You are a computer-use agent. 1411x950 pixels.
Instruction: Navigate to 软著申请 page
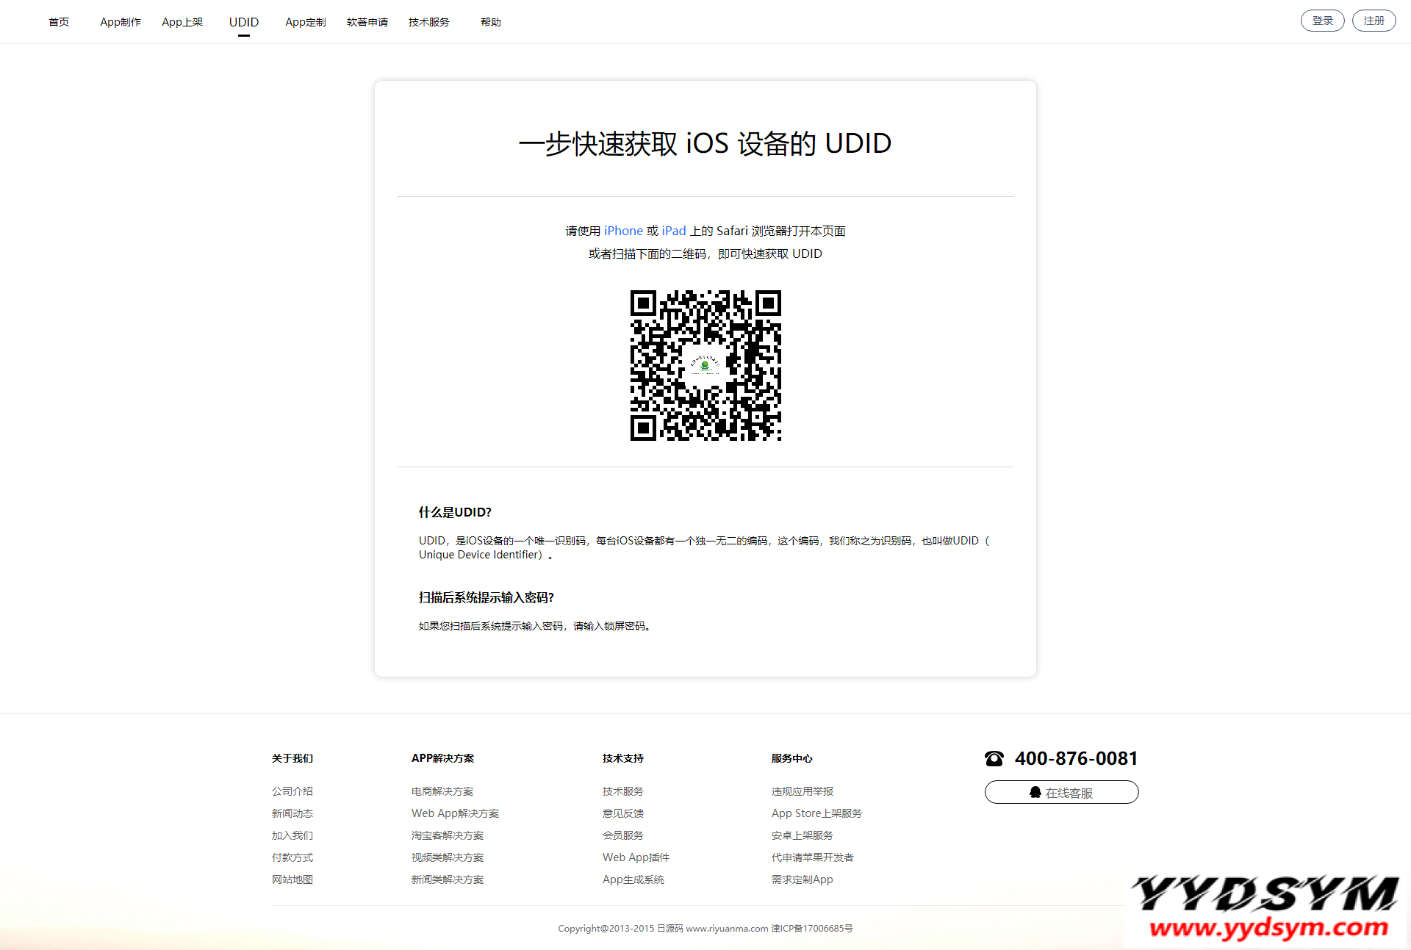coord(367,22)
